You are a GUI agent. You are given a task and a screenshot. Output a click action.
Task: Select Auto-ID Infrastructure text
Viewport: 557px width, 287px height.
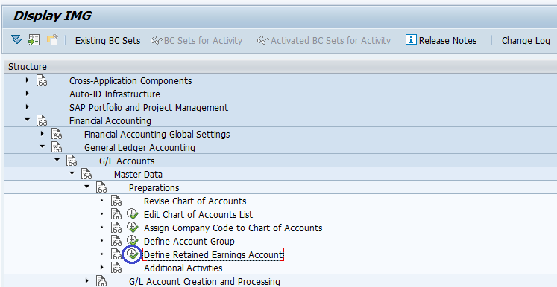click(x=114, y=94)
